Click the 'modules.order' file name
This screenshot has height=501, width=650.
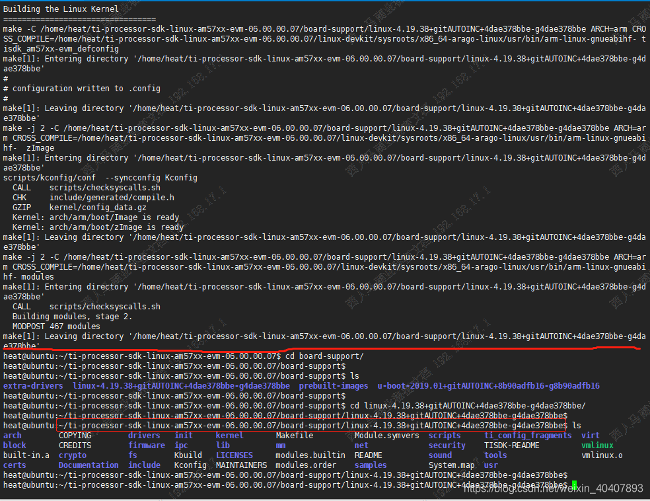click(306, 465)
